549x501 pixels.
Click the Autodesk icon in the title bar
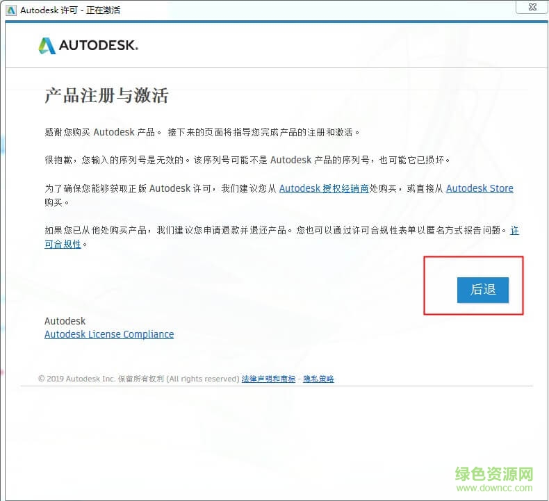click(11, 10)
